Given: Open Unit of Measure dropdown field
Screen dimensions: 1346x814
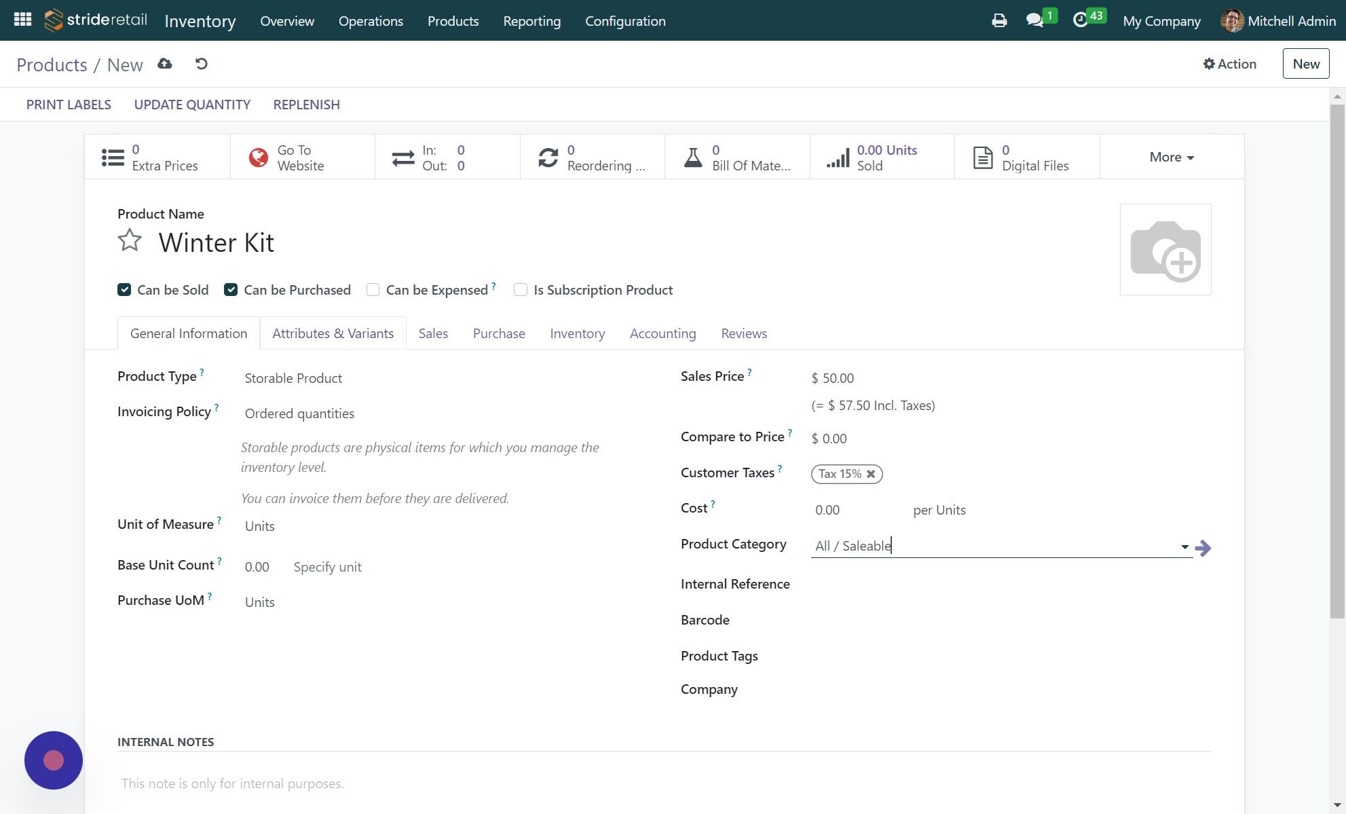Looking at the screenshot, I should (434, 526).
